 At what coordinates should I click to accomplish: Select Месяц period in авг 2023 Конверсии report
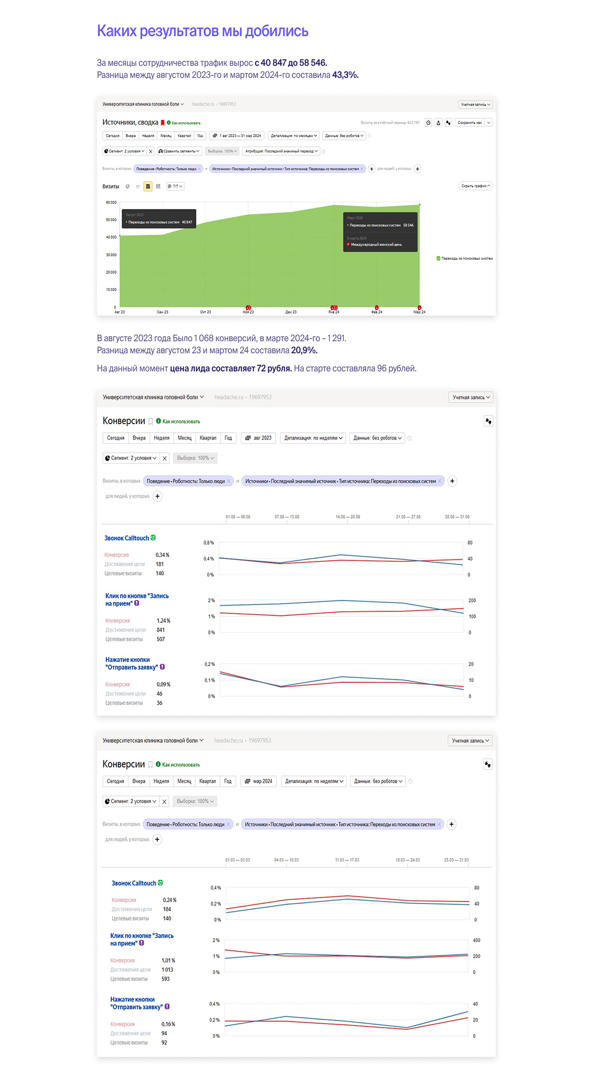[x=184, y=438]
